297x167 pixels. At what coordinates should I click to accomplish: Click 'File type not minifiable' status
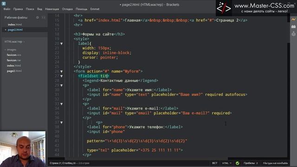click(275, 163)
